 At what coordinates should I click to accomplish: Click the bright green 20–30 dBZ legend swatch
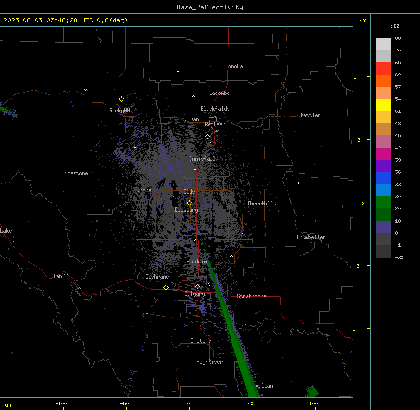click(383, 203)
